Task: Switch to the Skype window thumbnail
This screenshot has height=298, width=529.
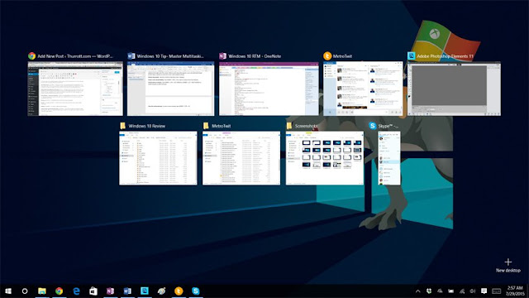Action: tap(389, 158)
